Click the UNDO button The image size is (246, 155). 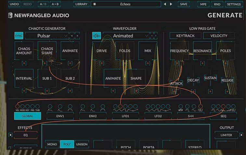[x=14, y=4]
